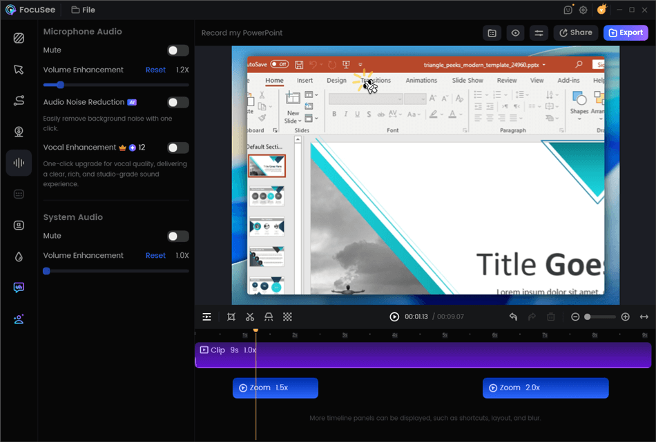Select the Scissors tool to split the clip
This screenshot has width=656, height=442.
[250, 317]
